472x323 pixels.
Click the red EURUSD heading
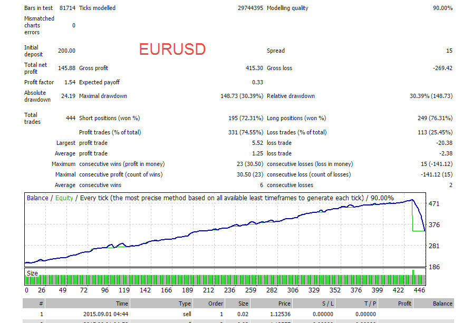172,49
